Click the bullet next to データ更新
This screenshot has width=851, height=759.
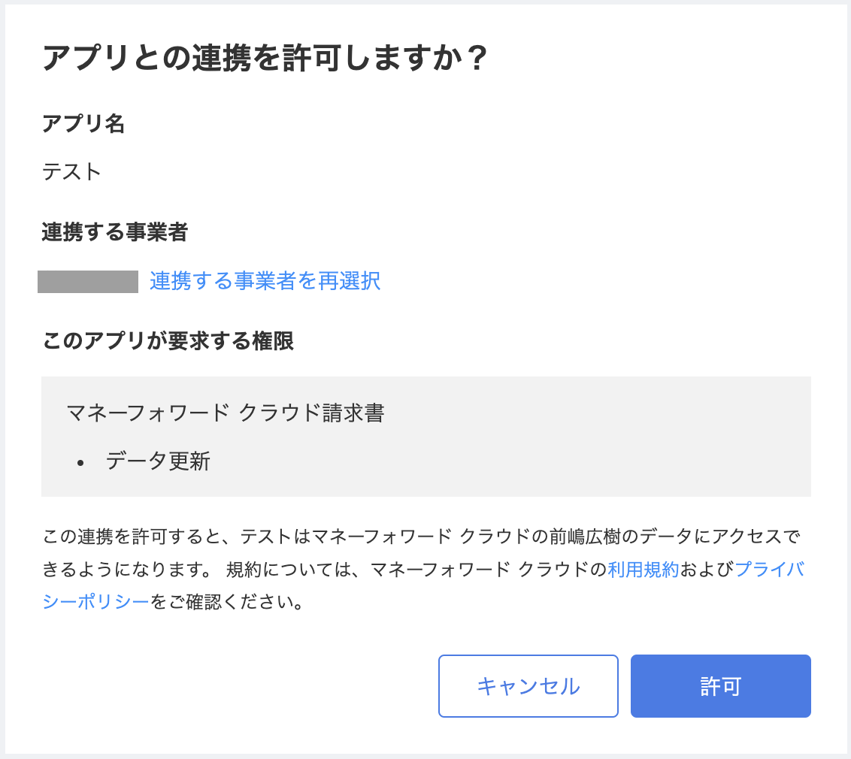[x=80, y=462]
